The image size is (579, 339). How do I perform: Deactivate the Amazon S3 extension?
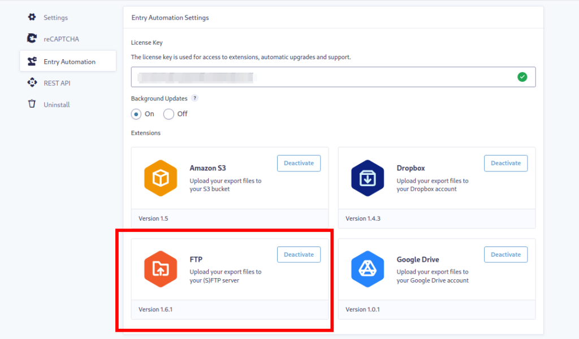299,163
